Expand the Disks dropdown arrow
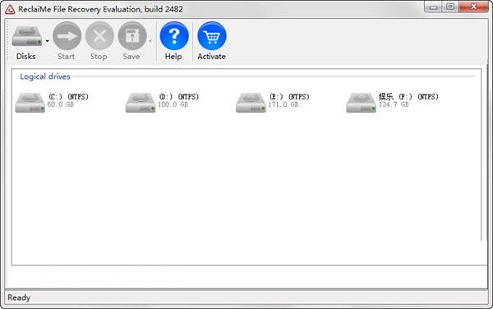This screenshot has width=493, height=309. pyautogui.click(x=47, y=41)
